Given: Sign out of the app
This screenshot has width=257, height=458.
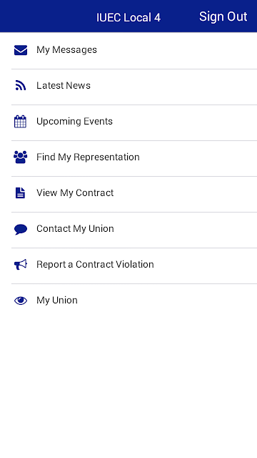Looking at the screenshot, I should tap(223, 16).
